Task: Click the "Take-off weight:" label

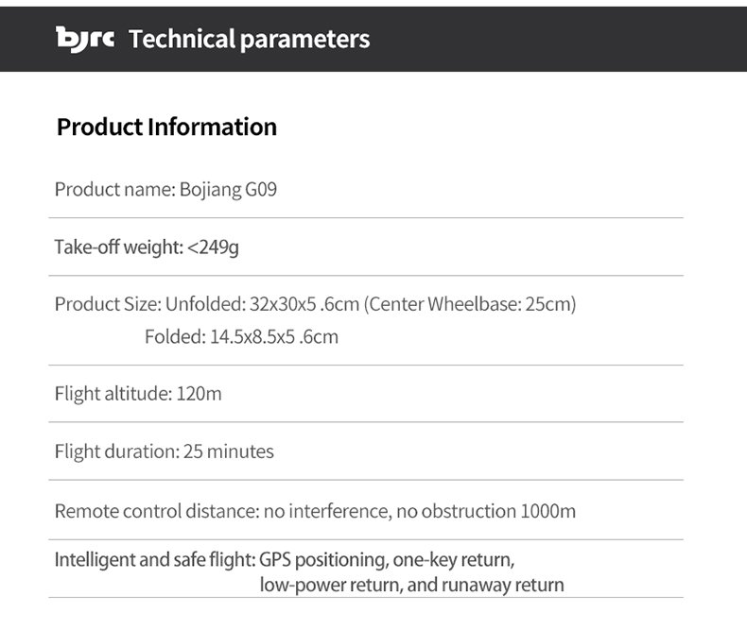Action: coord(118,247)
